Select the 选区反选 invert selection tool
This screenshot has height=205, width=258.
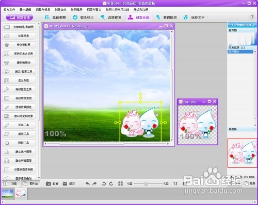click(x=19, y=80)
